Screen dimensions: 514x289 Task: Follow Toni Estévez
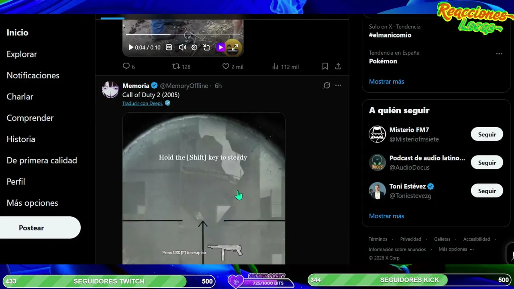click(x=487, y=191)
